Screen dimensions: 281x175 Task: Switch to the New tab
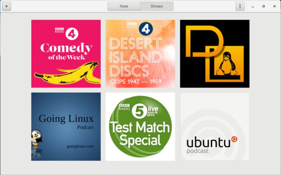(x=124, y=6)
